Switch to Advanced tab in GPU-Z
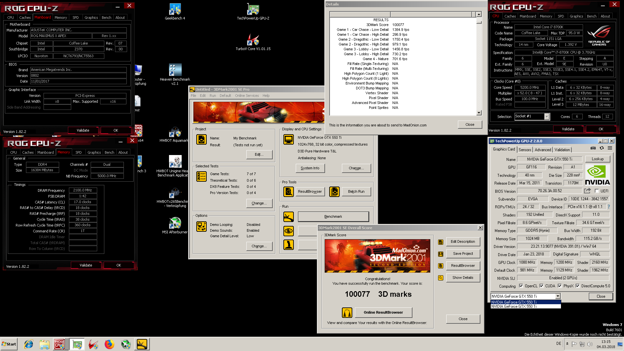The width and height of the screenshot is (624, 351). (x=543, y=150)
